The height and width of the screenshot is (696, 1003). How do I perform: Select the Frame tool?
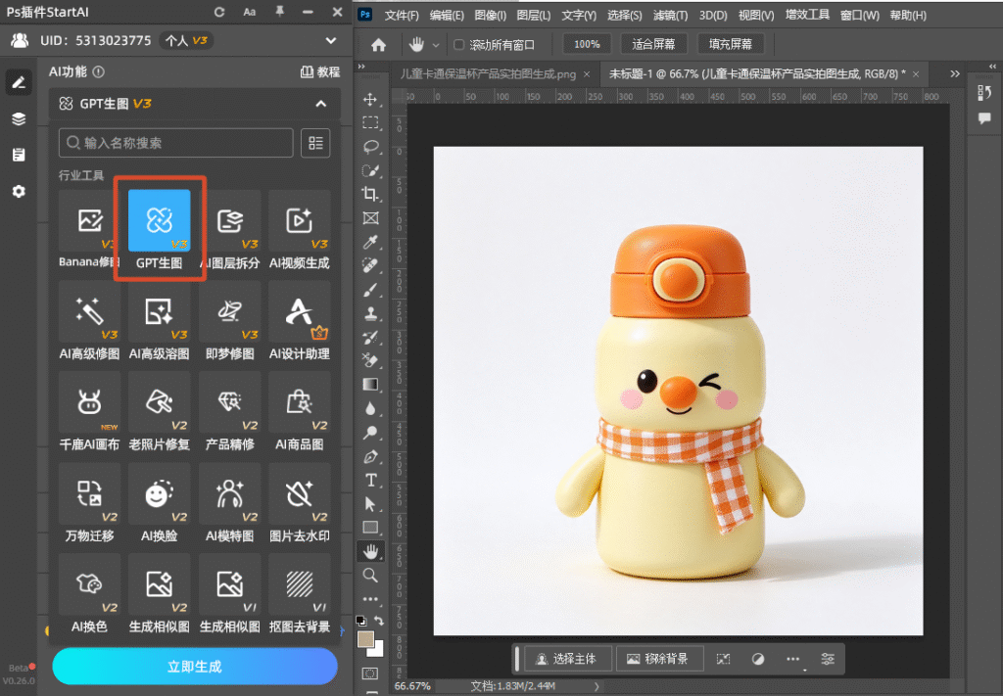click(370, 218)
